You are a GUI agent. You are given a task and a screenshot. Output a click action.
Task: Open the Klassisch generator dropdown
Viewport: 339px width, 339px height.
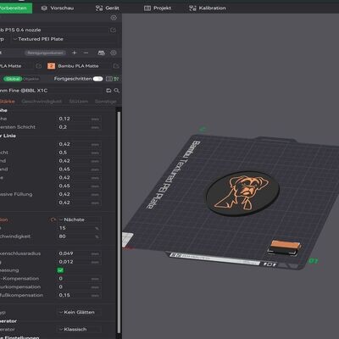pyautogui.click(x=79, y=330)
